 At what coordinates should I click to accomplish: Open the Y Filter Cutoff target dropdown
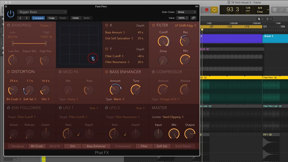click(114, 56)
